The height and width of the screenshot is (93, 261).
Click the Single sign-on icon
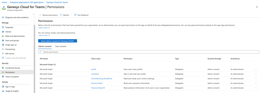point(3,45)
